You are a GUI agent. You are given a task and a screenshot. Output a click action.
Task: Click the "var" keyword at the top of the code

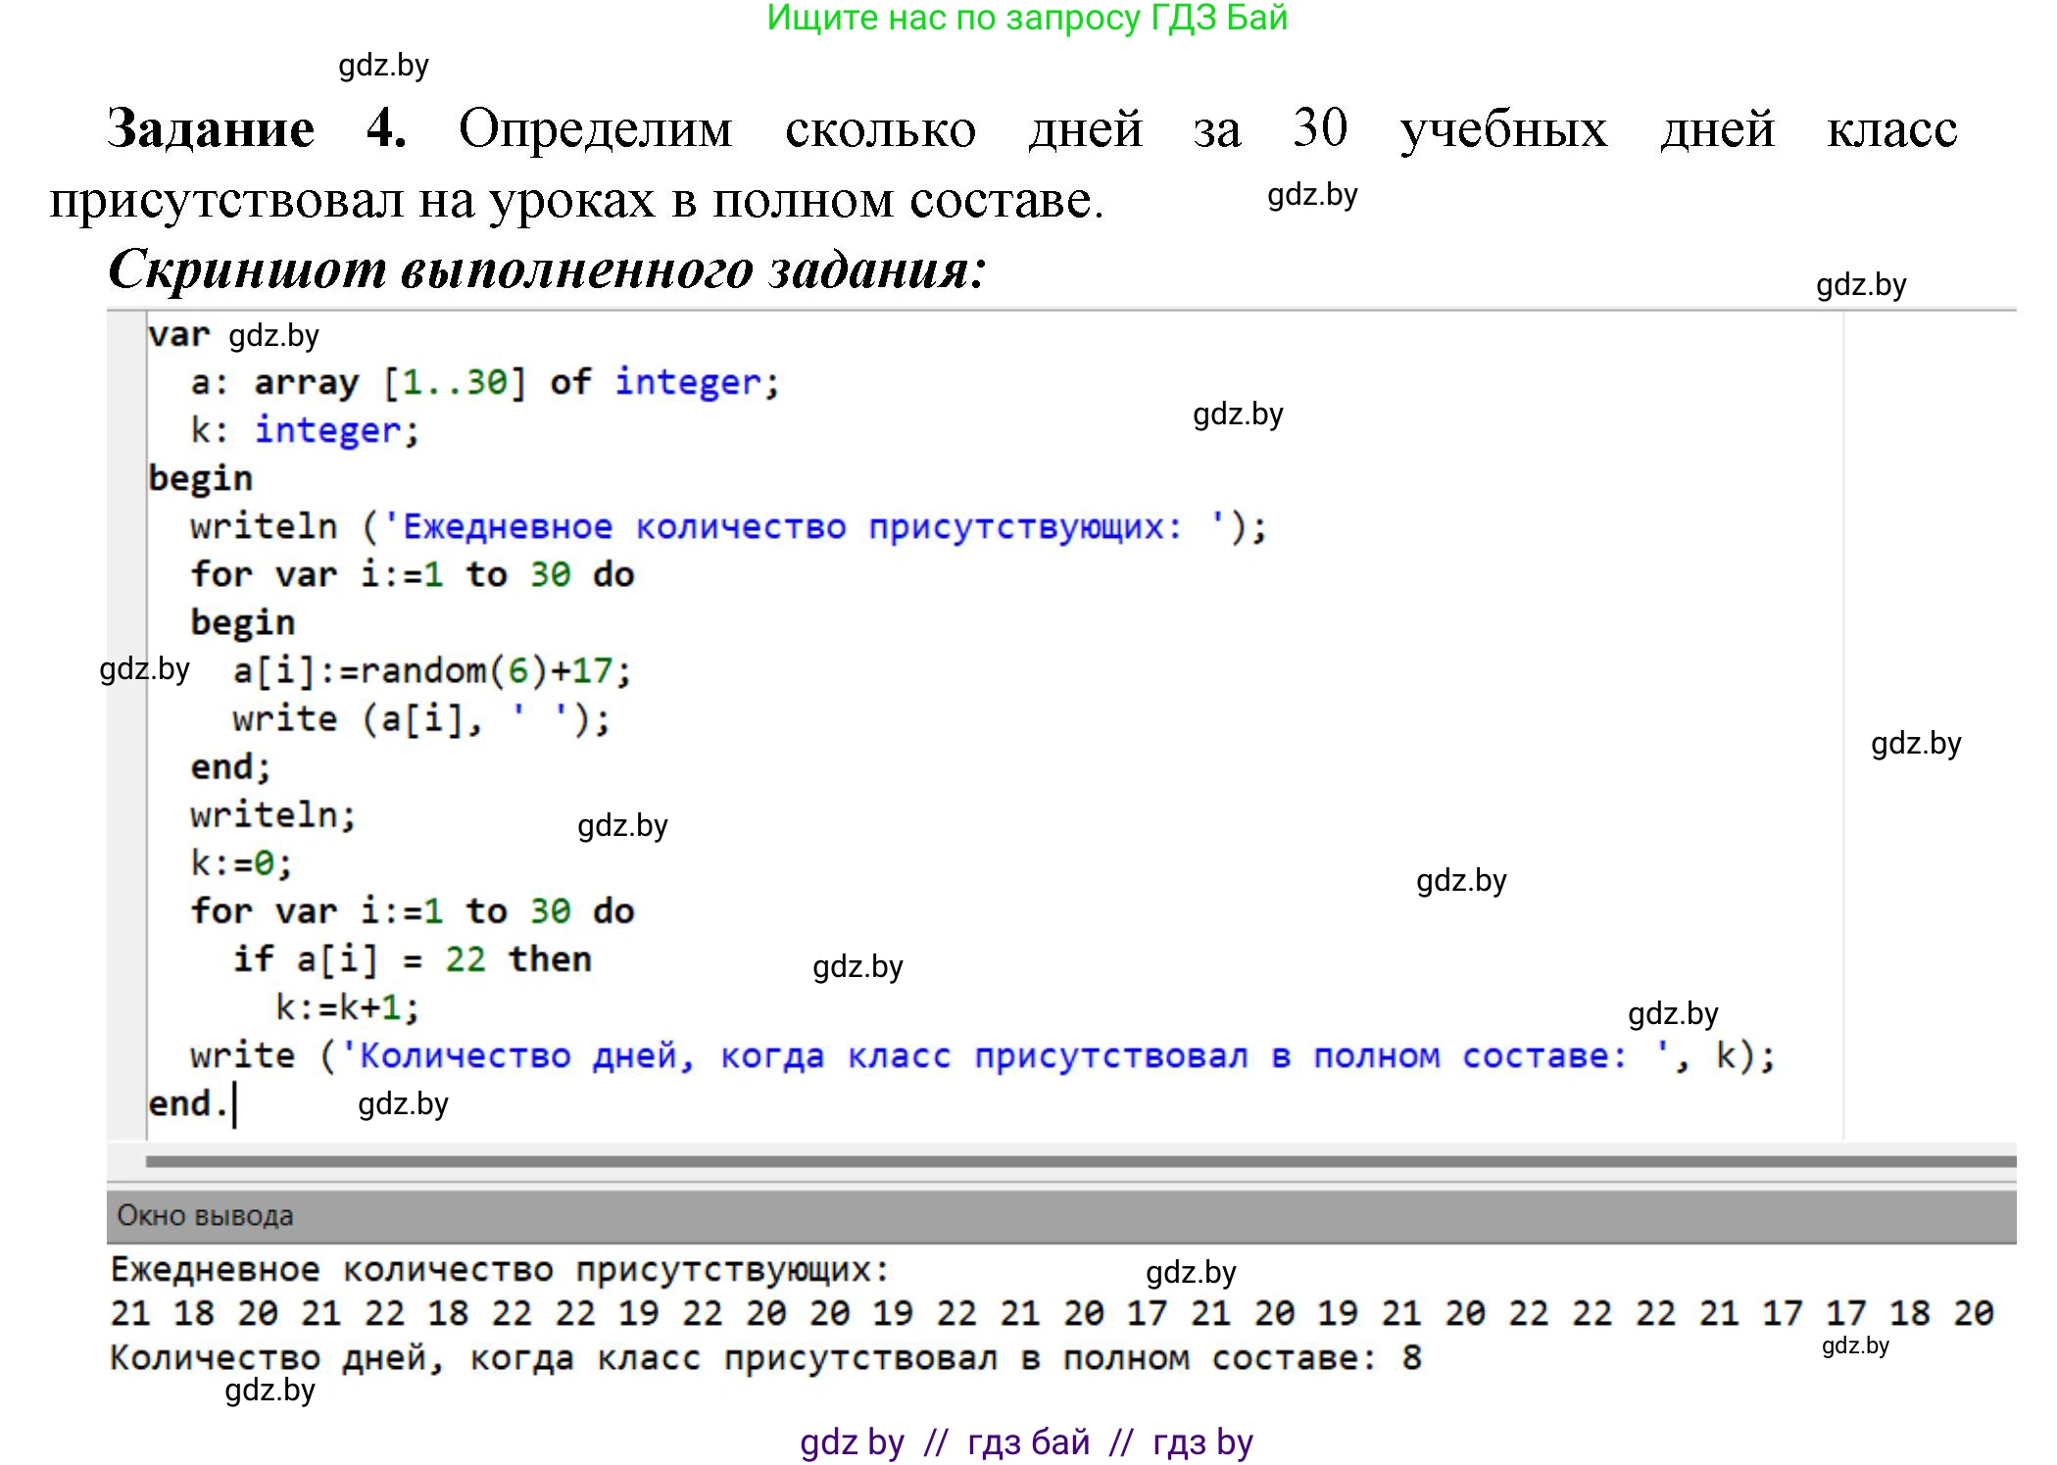point(179,333)
